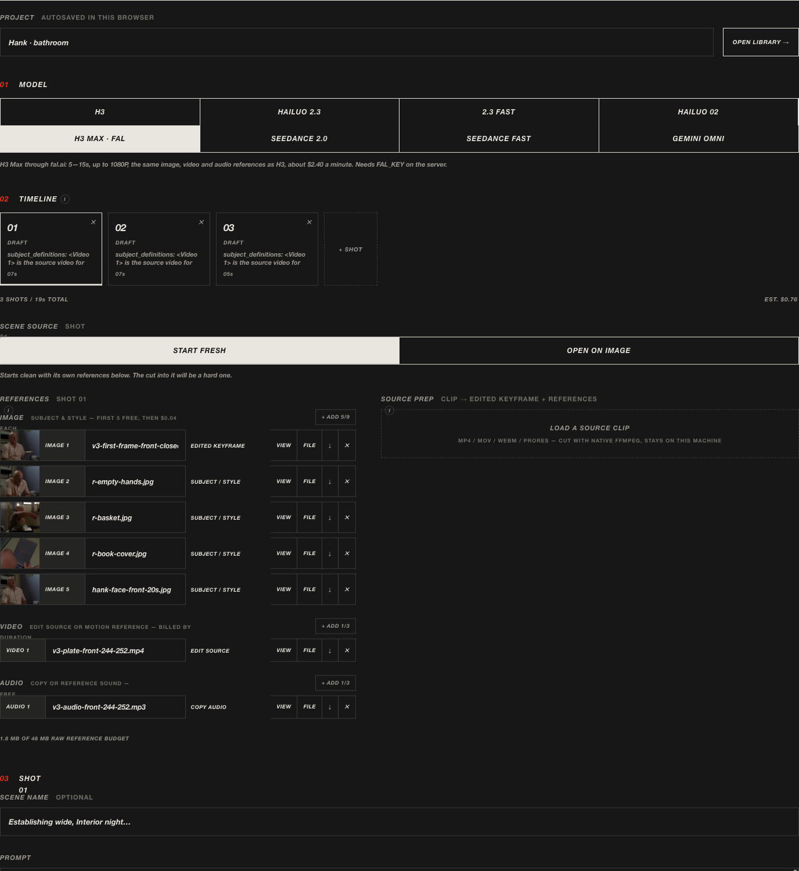Viewport: 799px width, 871px height.
Task: Remove shot 01 card with its X
Action: 93,222
